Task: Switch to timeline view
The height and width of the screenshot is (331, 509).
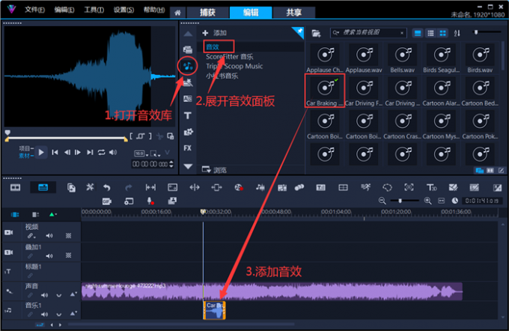Action: tap(43, 187)
